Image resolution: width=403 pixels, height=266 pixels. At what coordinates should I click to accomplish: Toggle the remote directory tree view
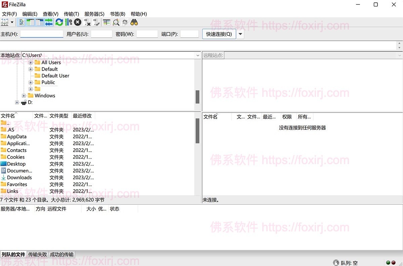tap(39, 22)
